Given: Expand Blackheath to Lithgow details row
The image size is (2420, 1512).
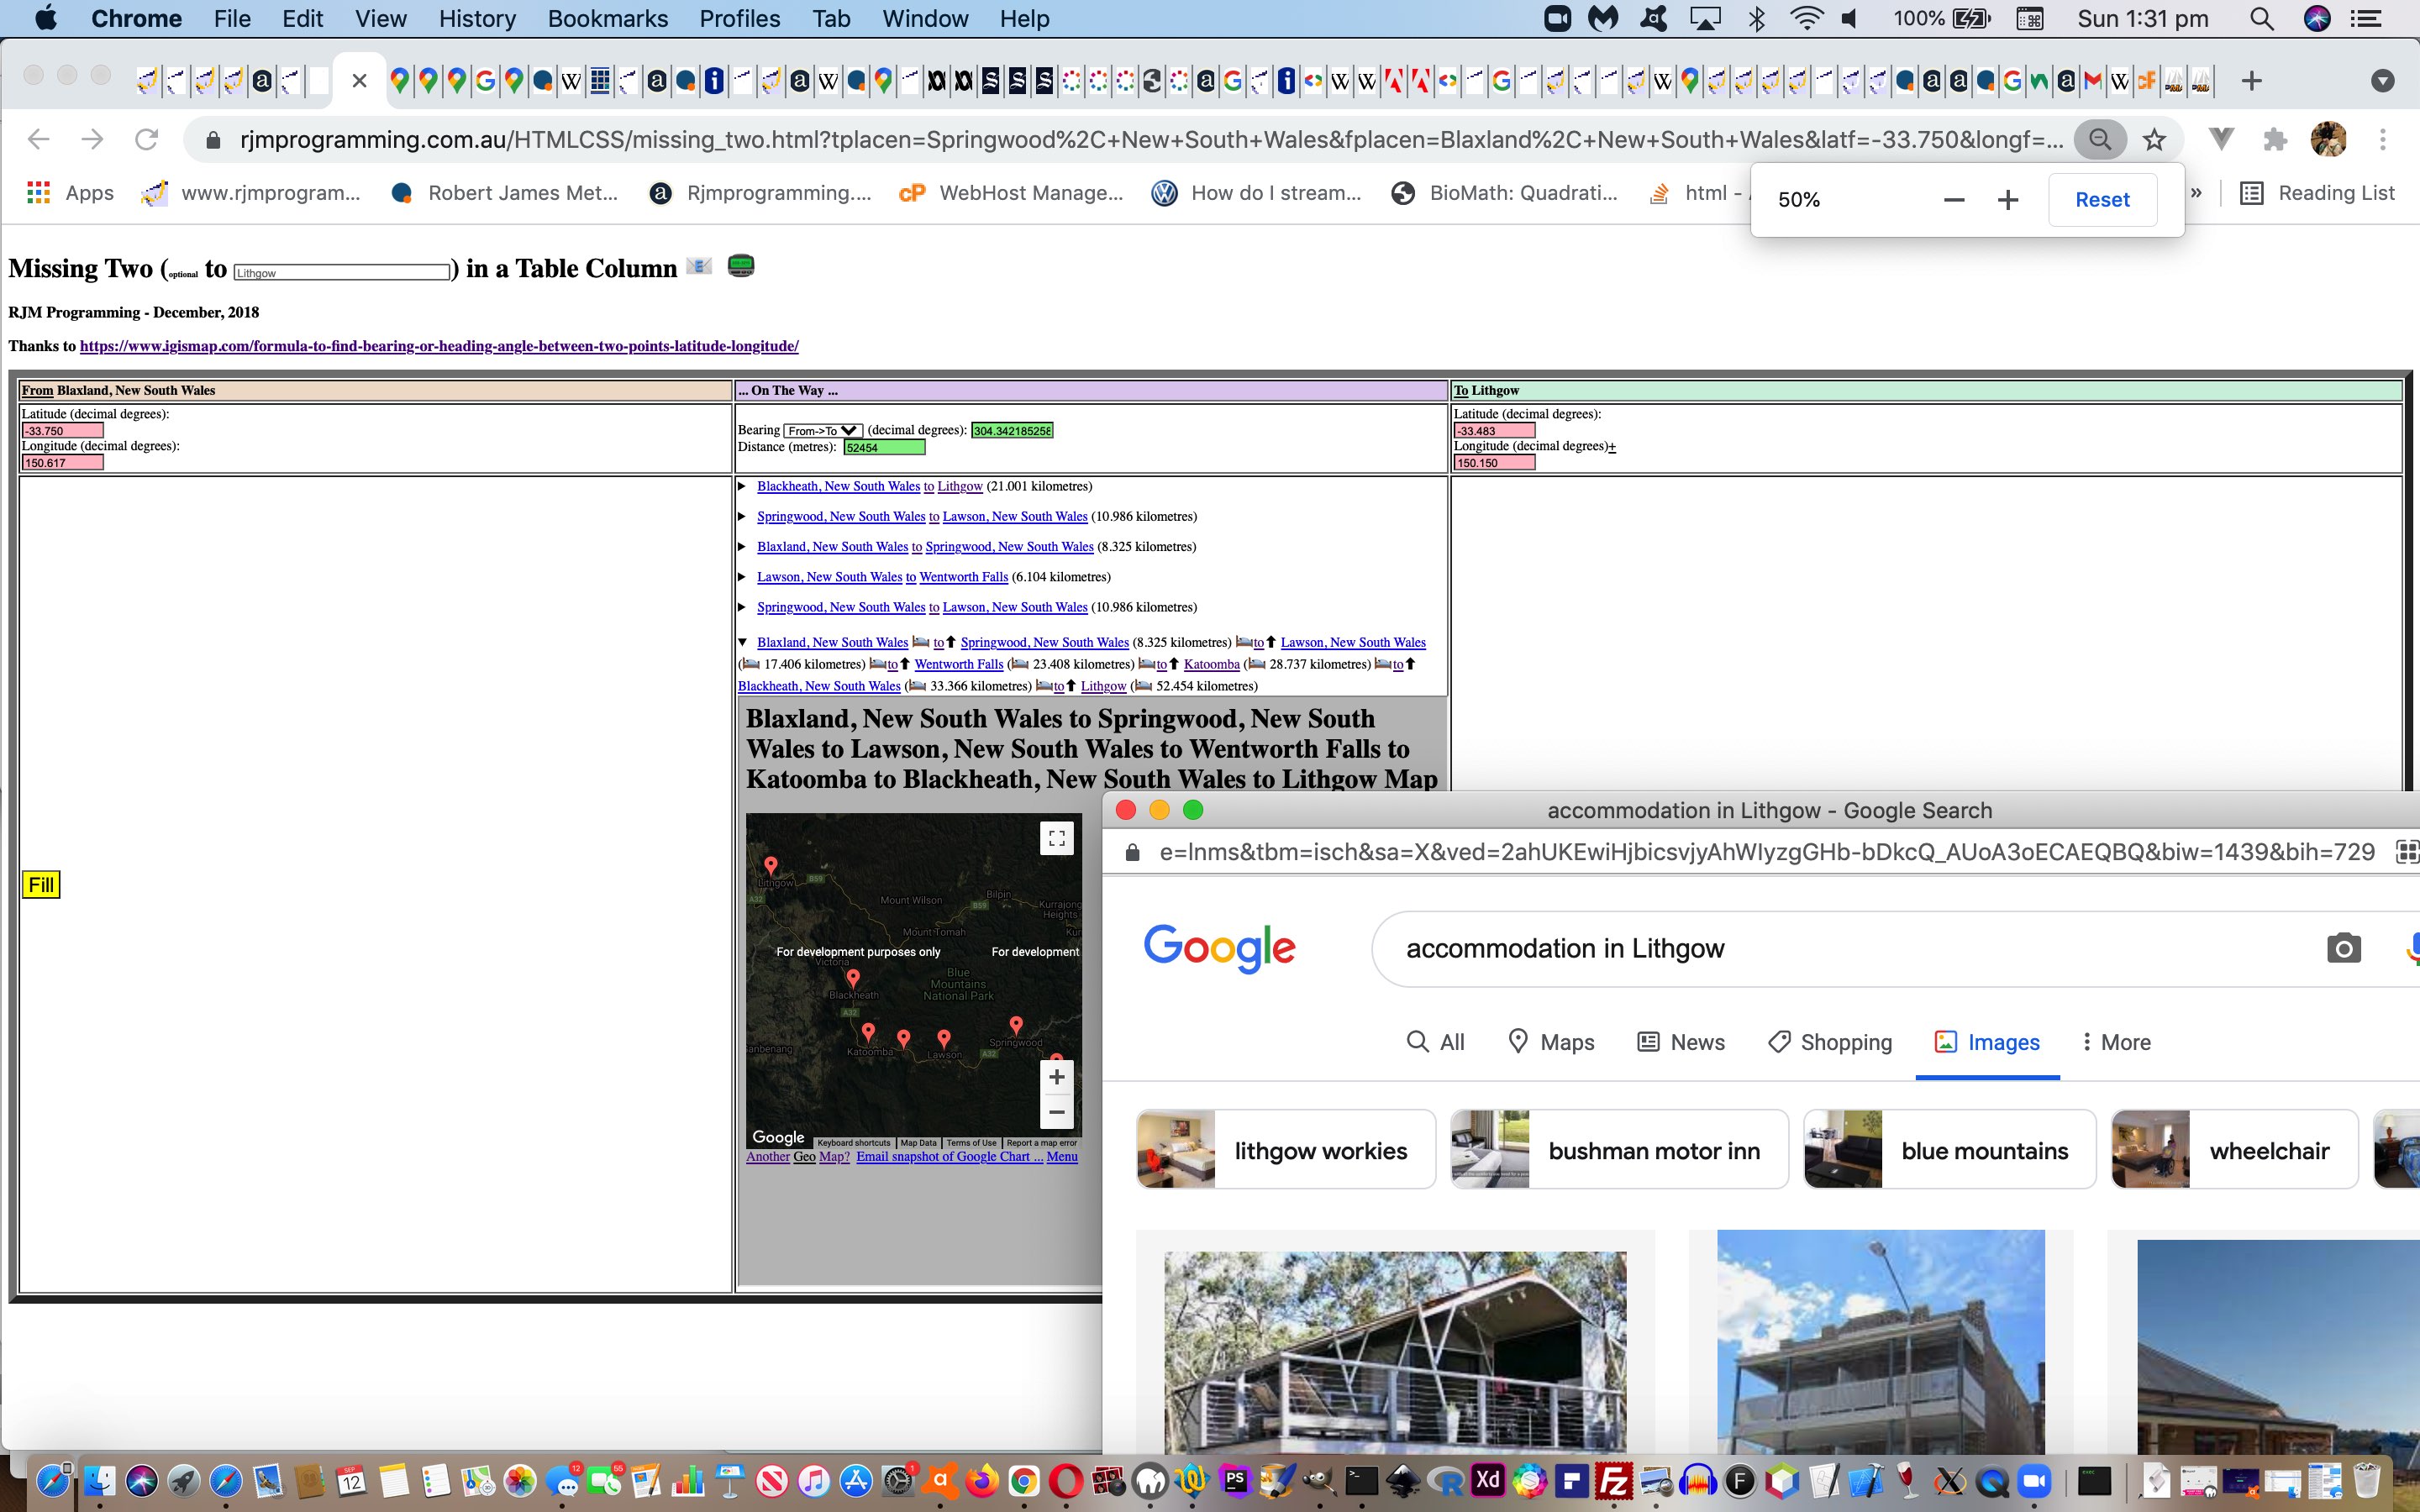Looking at the screenshot, I should click(x=742, y=487).
